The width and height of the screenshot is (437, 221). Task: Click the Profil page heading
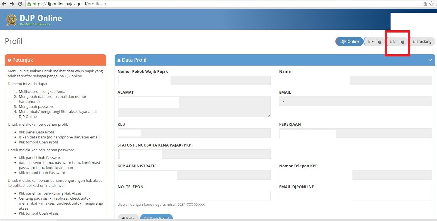tap(14, 41)
